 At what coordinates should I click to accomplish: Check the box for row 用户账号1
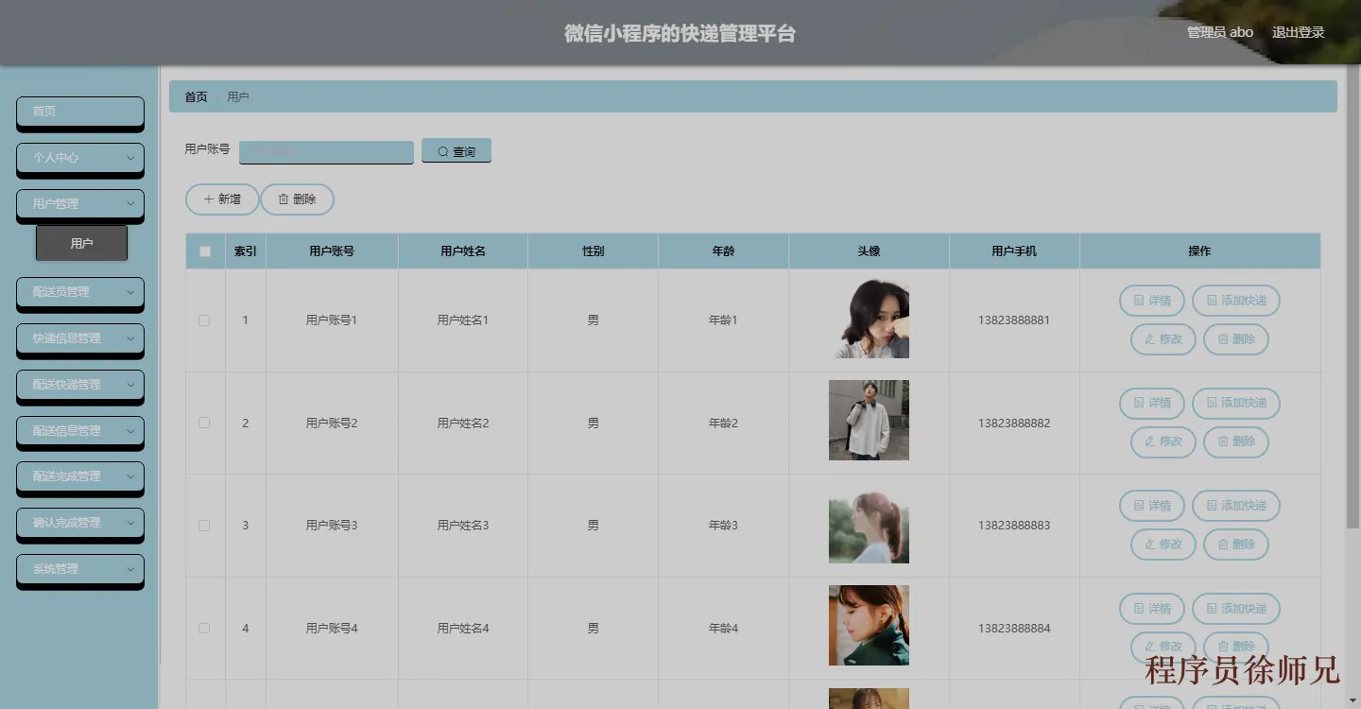pos(204,320)
